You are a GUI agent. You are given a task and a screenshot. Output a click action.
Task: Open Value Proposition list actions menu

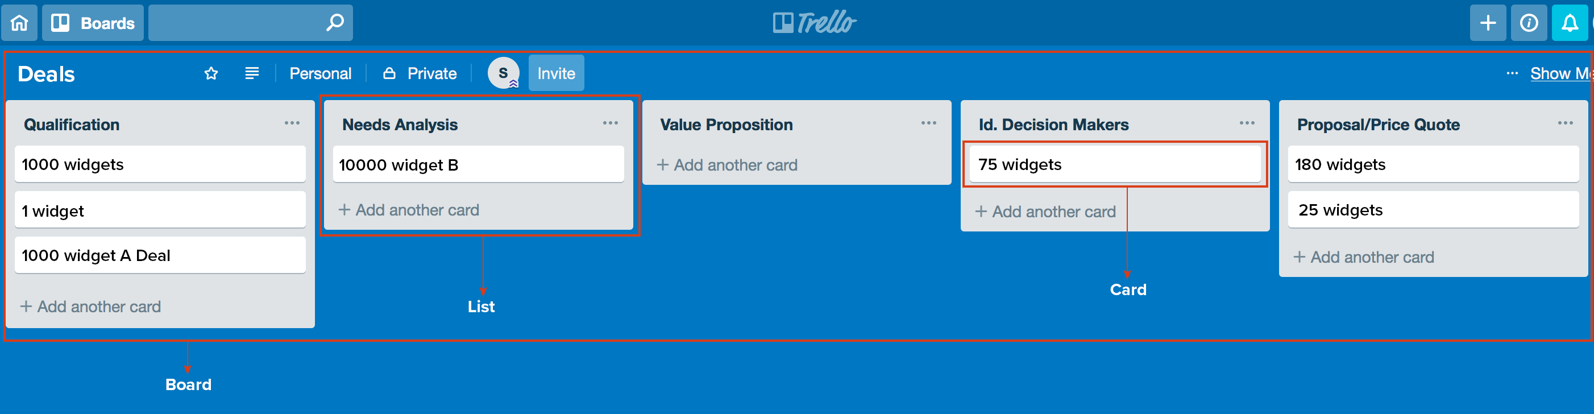pos(928,123)
